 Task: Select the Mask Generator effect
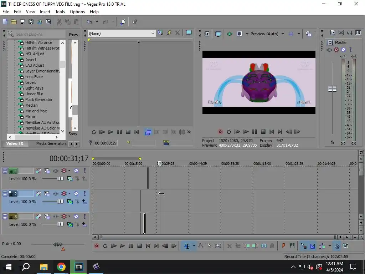[39, 100]
